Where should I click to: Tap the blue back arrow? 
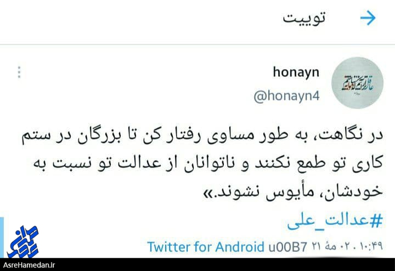click(x=368, y=18)
